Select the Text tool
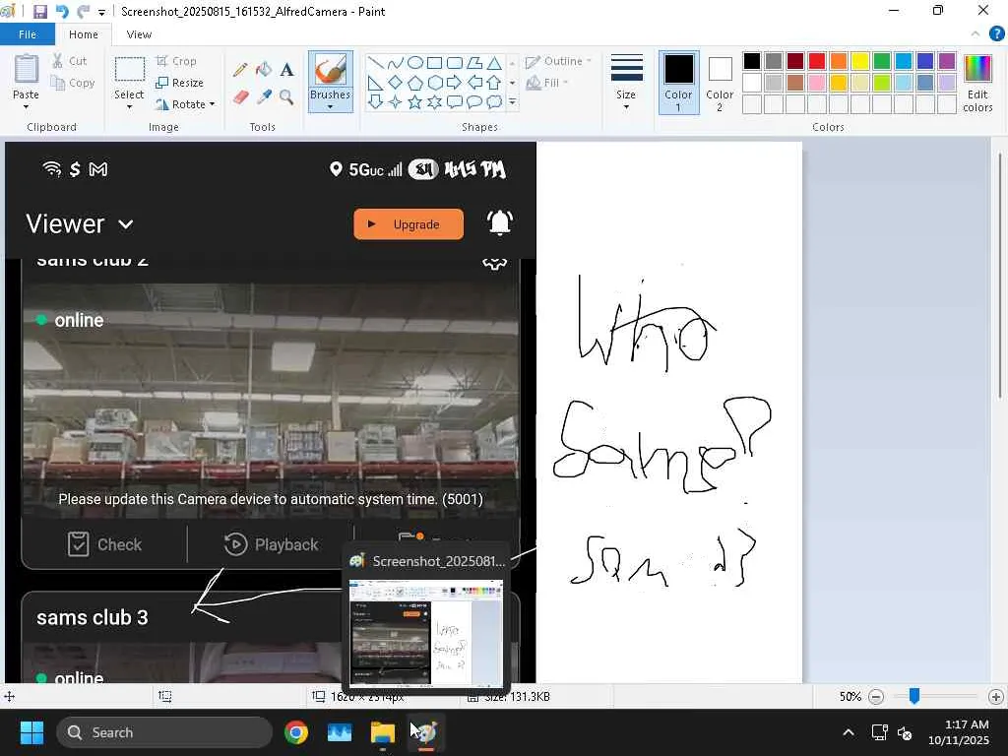1008x756 pixels. pos(286,70)
